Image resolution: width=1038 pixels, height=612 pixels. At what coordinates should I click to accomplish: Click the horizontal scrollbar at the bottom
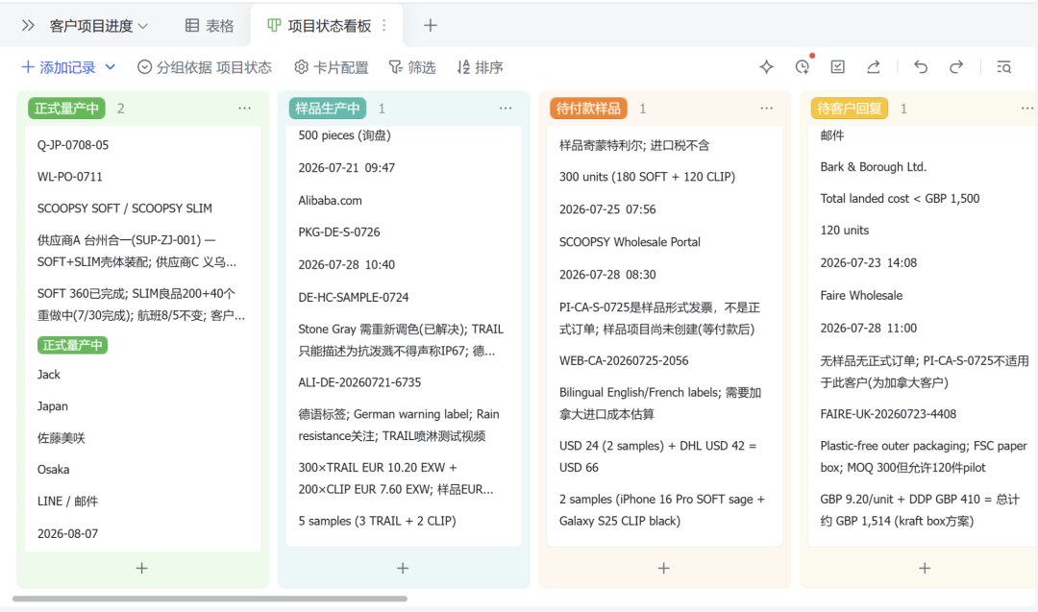tap(210, 599)
